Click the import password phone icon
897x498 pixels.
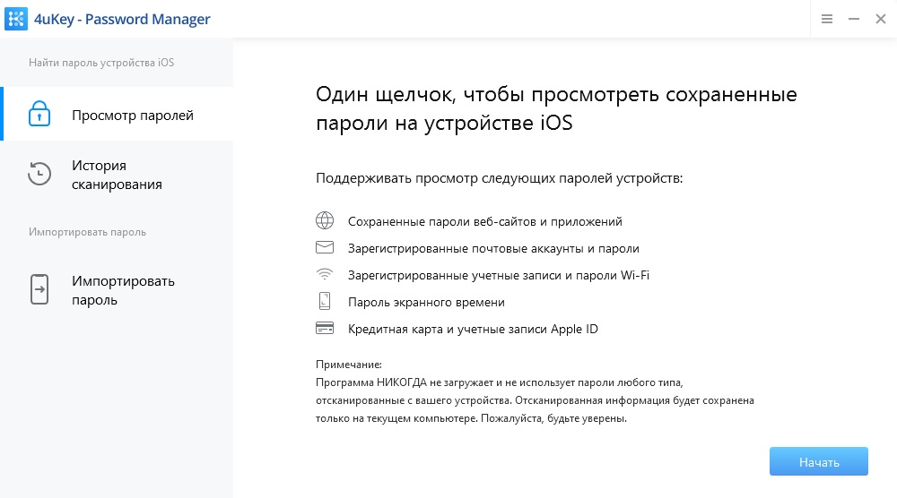39,289
